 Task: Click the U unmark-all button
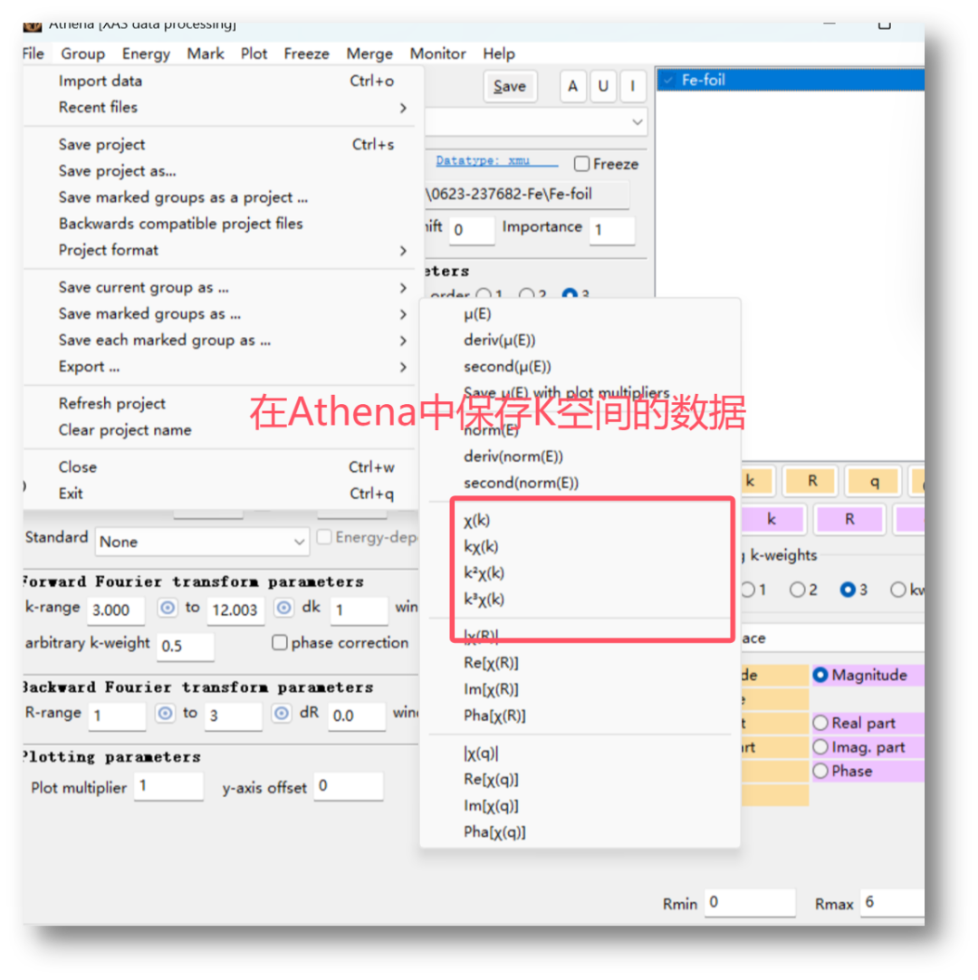coord(603,86)
